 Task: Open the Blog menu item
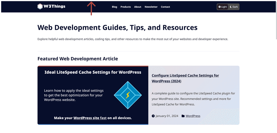tap(114, 7)
